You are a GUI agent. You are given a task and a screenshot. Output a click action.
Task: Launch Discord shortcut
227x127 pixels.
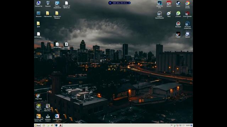tap(187, 35)
